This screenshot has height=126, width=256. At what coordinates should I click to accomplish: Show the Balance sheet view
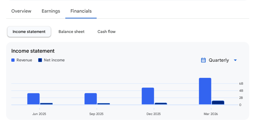71,32
